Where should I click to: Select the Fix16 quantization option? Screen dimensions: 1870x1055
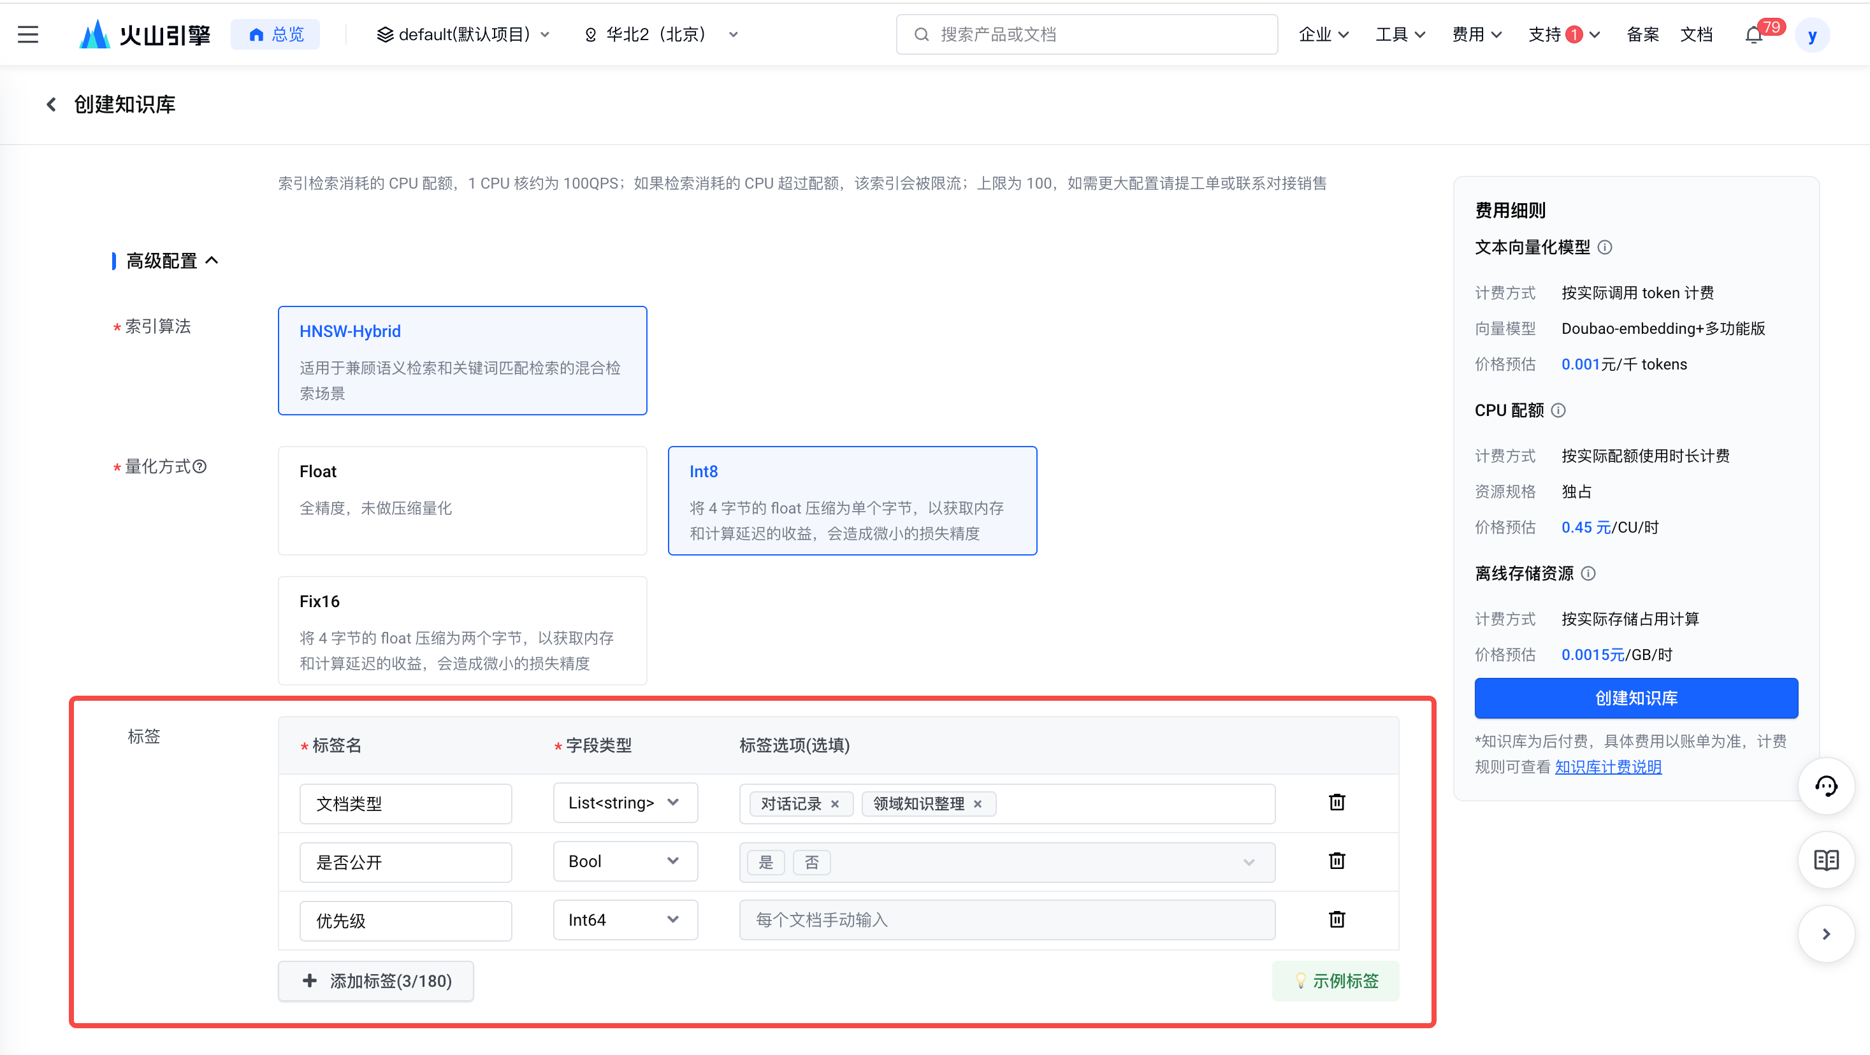click(x=463, y=630)
